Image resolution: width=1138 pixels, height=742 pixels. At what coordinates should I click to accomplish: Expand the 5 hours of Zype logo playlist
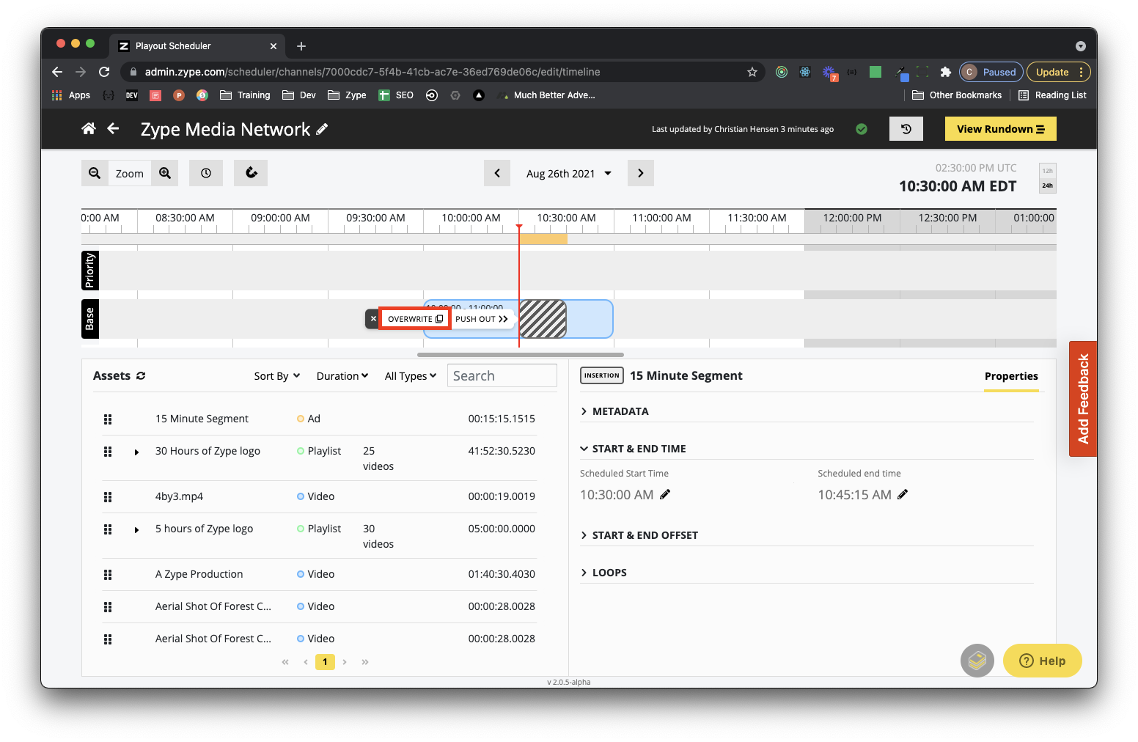(136, 530)
